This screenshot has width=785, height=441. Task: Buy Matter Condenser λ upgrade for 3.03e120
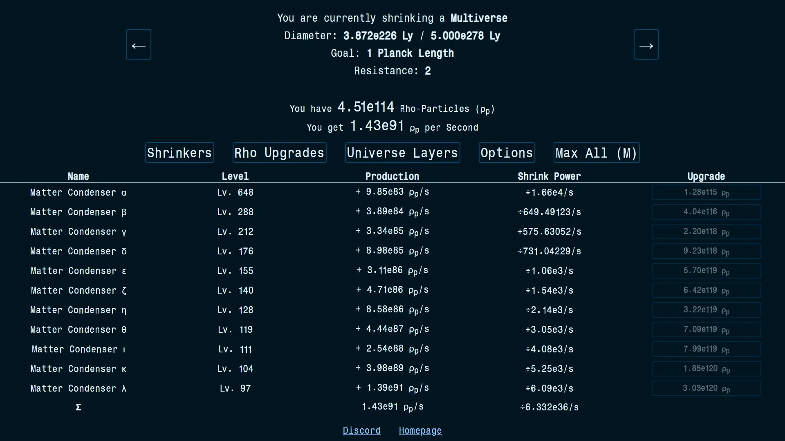point(706,388)
